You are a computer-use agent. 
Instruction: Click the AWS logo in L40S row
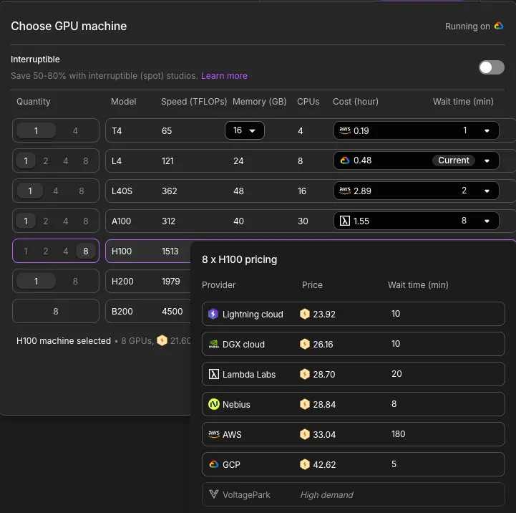tap(344, 191)
